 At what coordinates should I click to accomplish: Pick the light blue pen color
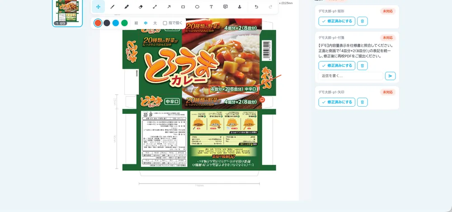coord(116,23)
